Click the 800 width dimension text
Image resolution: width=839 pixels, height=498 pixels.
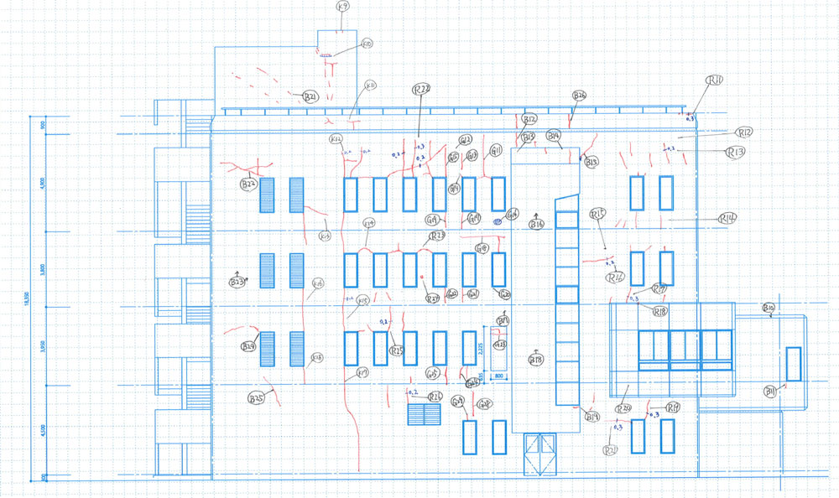coord(497,377)
